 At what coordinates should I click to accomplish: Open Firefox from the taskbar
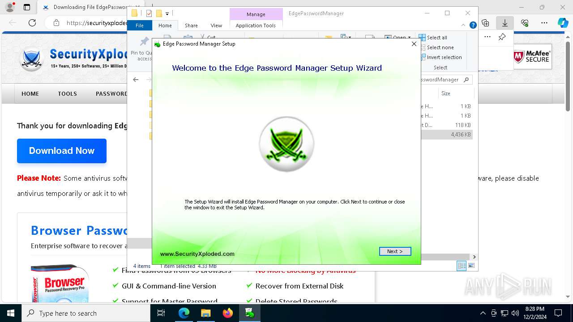pos(228,313)
